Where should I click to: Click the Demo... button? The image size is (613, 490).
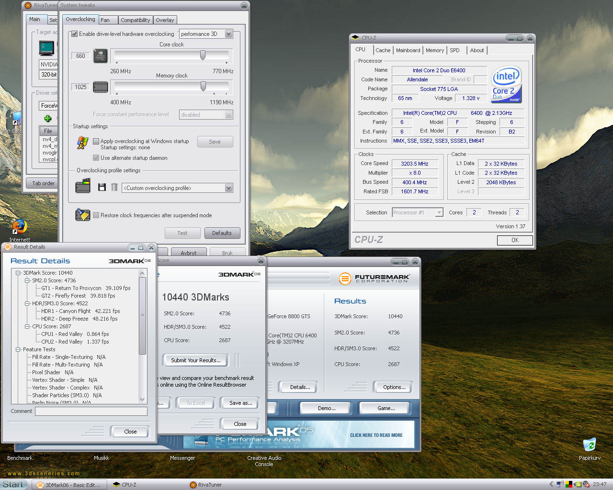(x=327, y=408)
